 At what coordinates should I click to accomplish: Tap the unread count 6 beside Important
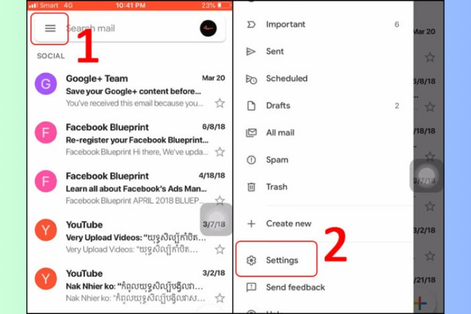click(x=397, y=24)
